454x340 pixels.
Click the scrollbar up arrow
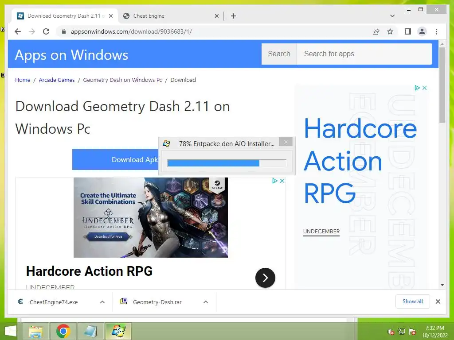[x=442, y=44]
